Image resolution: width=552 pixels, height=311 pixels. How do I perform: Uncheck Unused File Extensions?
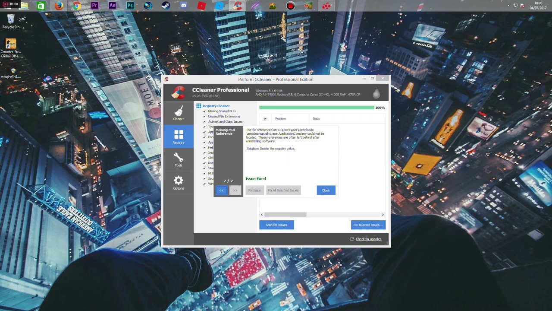click(204, 116)
